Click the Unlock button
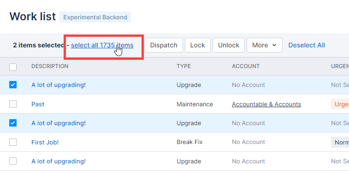This screenshot has width=349, height=173. pyautogui.click(x=229, y=45)
